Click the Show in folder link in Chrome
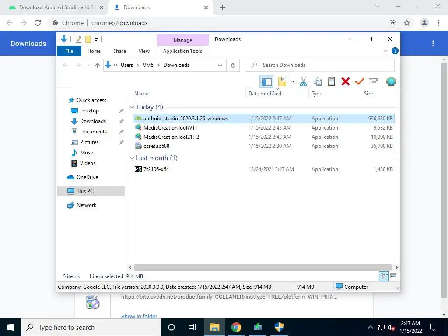448x336 pixels. pos(139,316)
